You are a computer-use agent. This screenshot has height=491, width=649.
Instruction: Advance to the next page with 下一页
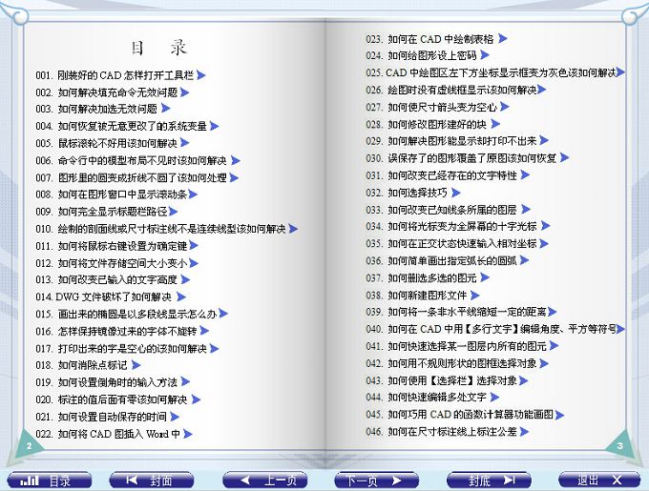pyautogui.click(x=373, y=480)
